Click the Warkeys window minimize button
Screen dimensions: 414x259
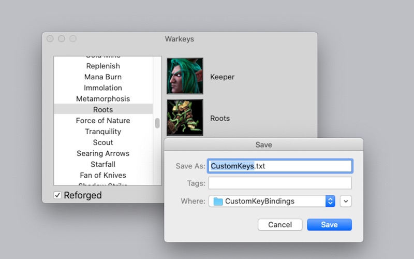[62, 39]
